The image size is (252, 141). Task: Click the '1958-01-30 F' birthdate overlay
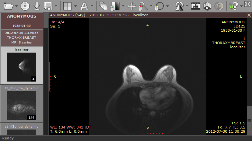click(x=233, y=30)
